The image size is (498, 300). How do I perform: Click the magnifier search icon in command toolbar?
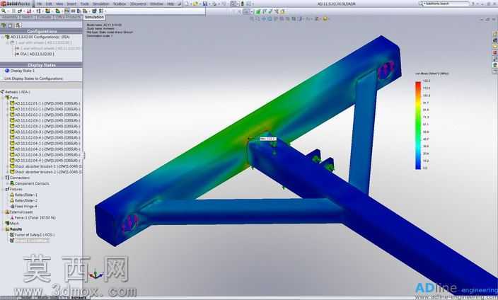pos(4,11)
